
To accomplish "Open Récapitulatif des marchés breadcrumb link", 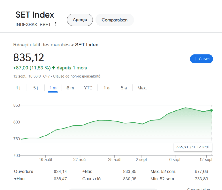I will [41, 45].
